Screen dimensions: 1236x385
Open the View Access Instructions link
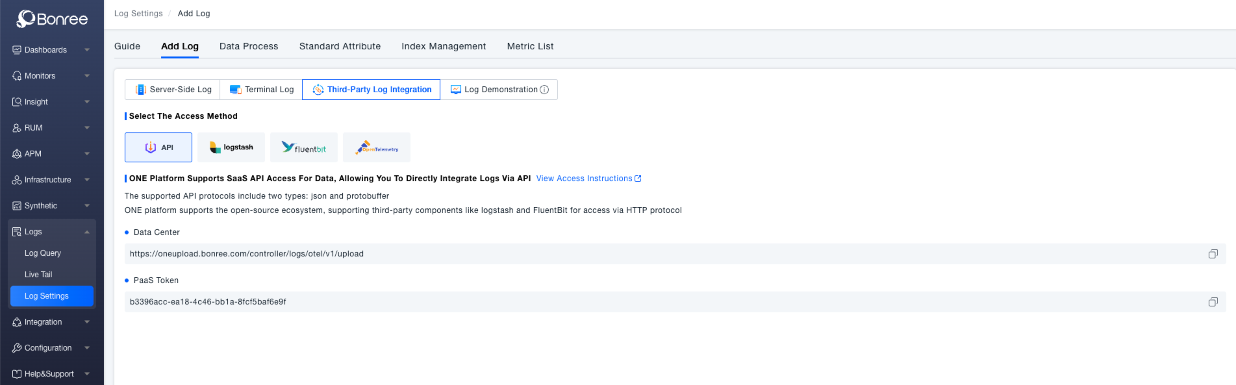588,179
